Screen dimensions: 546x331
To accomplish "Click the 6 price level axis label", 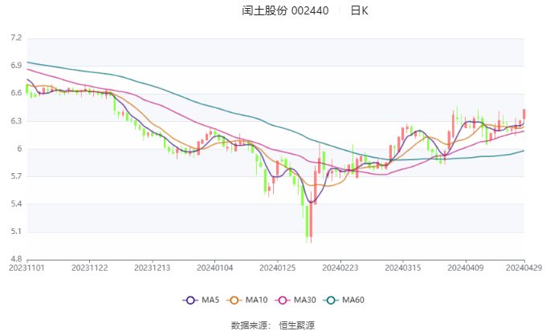I will [x=18, y=149].
